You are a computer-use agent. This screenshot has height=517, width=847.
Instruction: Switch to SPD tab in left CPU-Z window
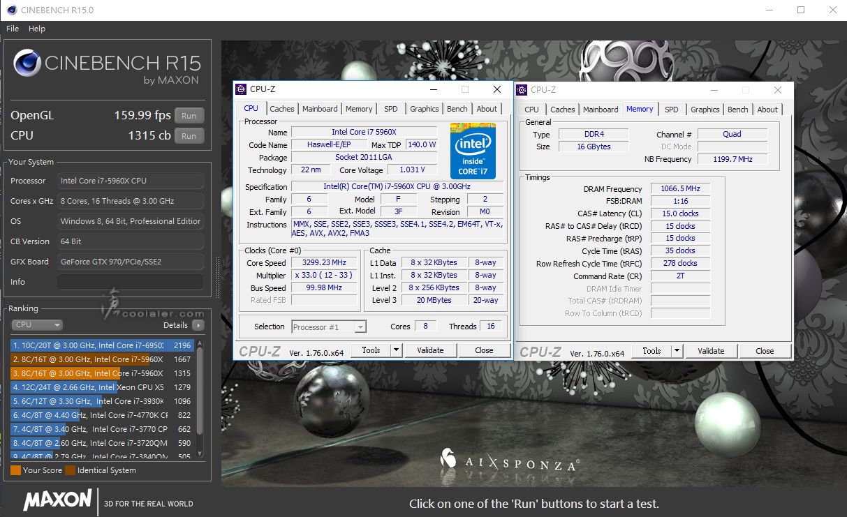click(x=391, y=109)
